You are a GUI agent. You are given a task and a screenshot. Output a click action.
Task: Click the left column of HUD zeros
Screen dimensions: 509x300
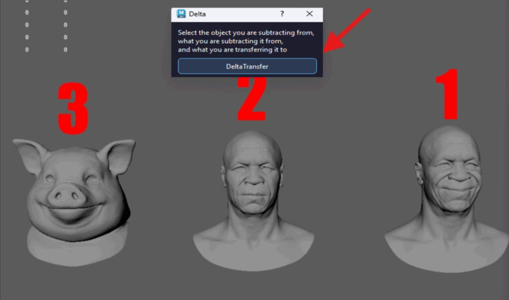tap(27, 31)
